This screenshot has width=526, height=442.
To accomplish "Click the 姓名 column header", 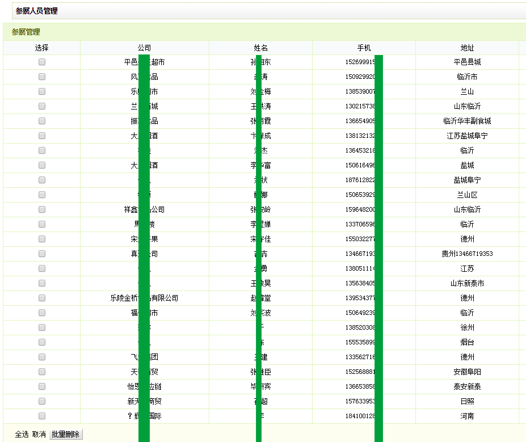I will 260,48.
